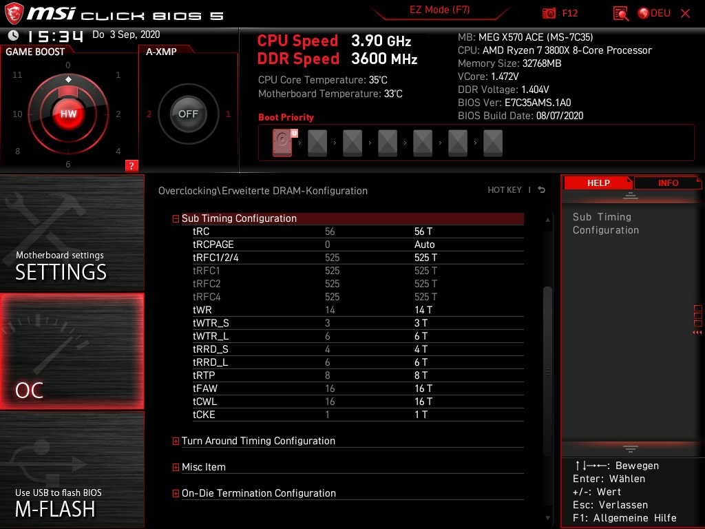Click the date Do 3 Sep, 2020

click(x=126, y=34)
